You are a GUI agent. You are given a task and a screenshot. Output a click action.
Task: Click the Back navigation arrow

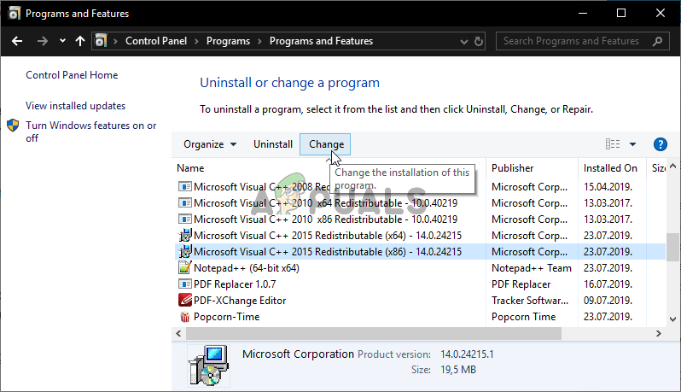(16, 41)
